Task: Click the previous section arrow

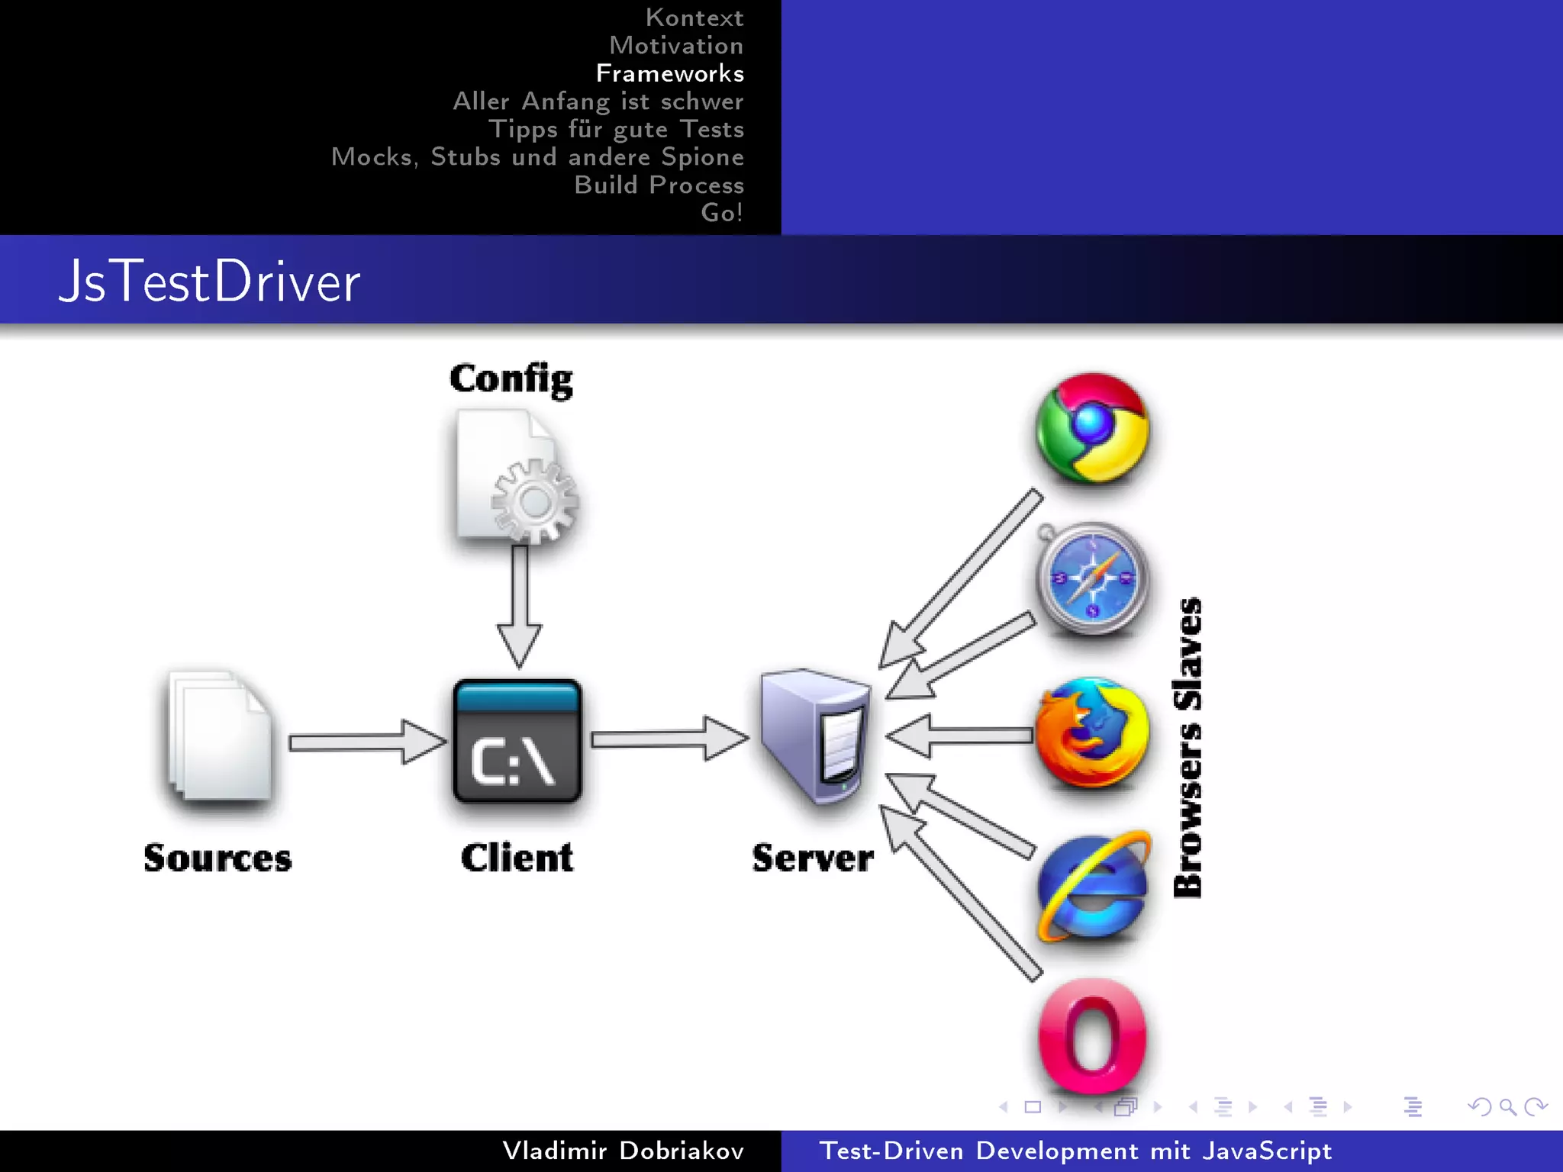Action: (x=1287, y=1106)
